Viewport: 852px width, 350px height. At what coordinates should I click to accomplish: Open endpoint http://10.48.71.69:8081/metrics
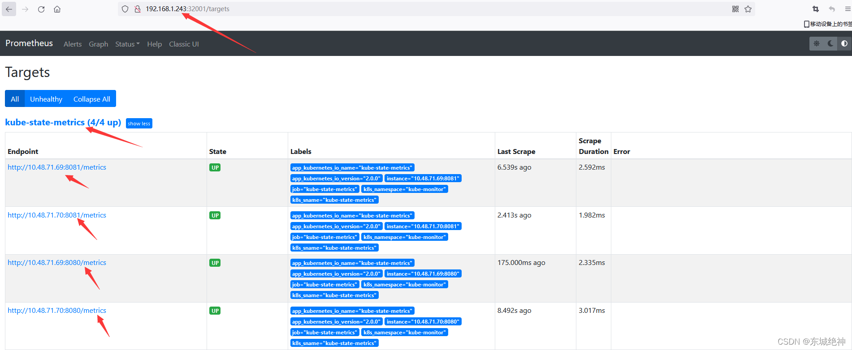click(x=57, y=167)
